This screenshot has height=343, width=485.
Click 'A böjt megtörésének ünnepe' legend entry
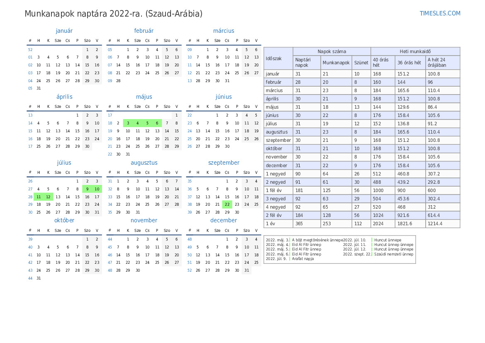317,240
